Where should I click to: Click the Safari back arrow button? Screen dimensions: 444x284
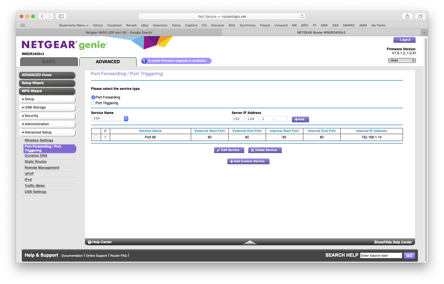click(x=42, y=16)
